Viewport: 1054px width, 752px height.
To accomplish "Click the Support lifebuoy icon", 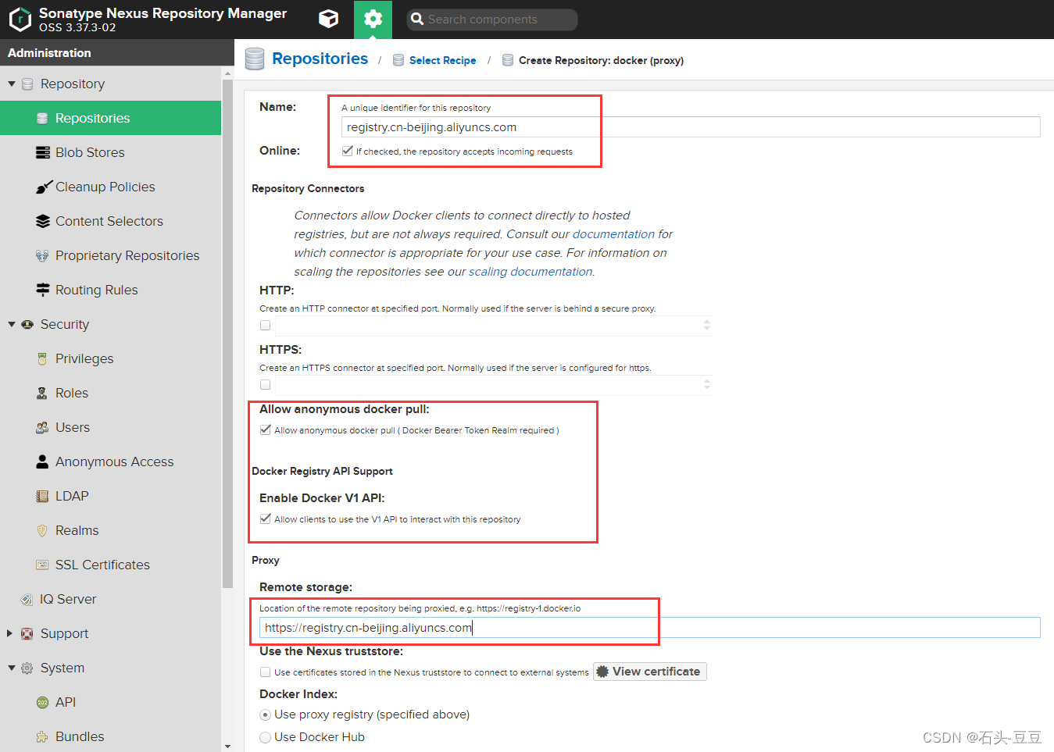I will pyautogui.click(x=27, y=633).
